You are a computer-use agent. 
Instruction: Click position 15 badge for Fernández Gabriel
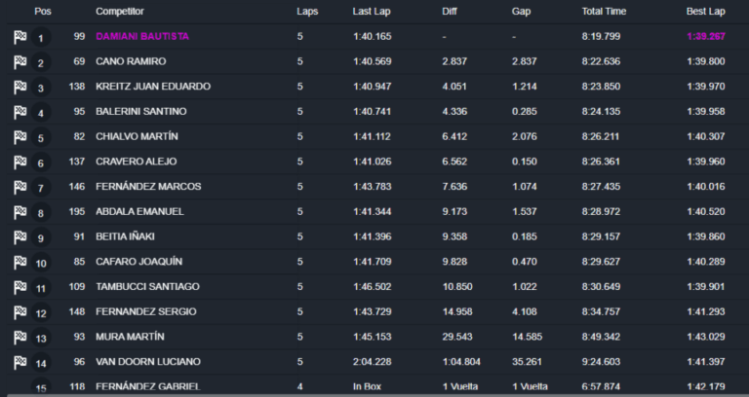coord(41,387)
